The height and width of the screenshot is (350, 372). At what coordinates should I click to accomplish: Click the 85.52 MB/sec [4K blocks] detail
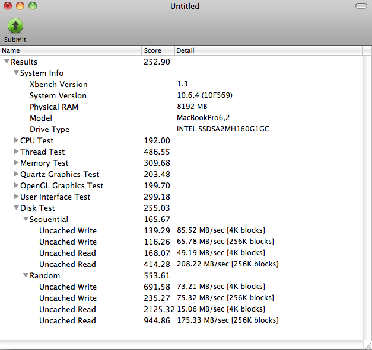(x=221, y=230)
